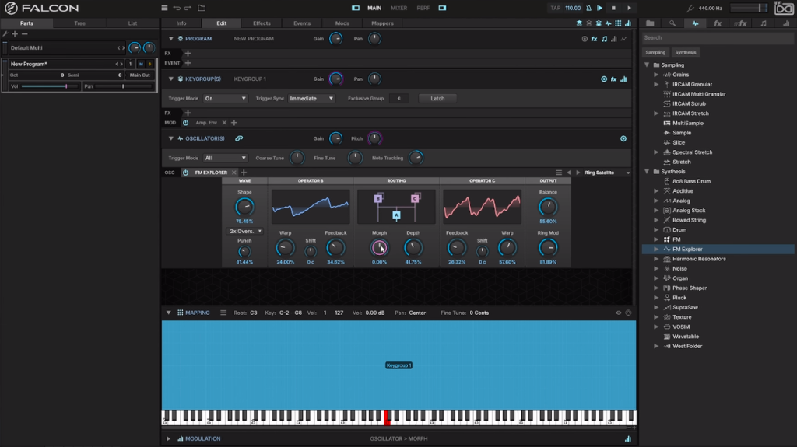Open the 2x Overs. oversampling dropdown

pos(244,231)
